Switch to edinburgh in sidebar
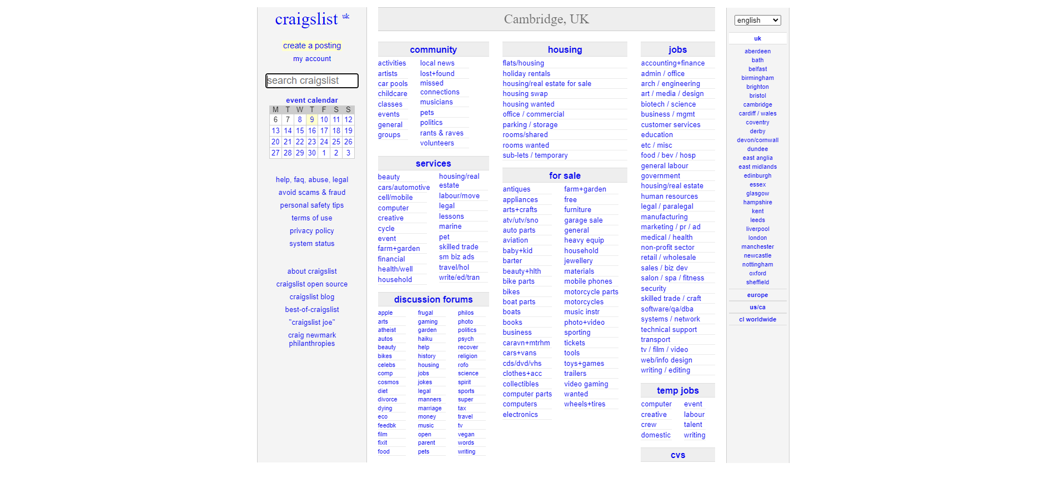 [757, 176]
